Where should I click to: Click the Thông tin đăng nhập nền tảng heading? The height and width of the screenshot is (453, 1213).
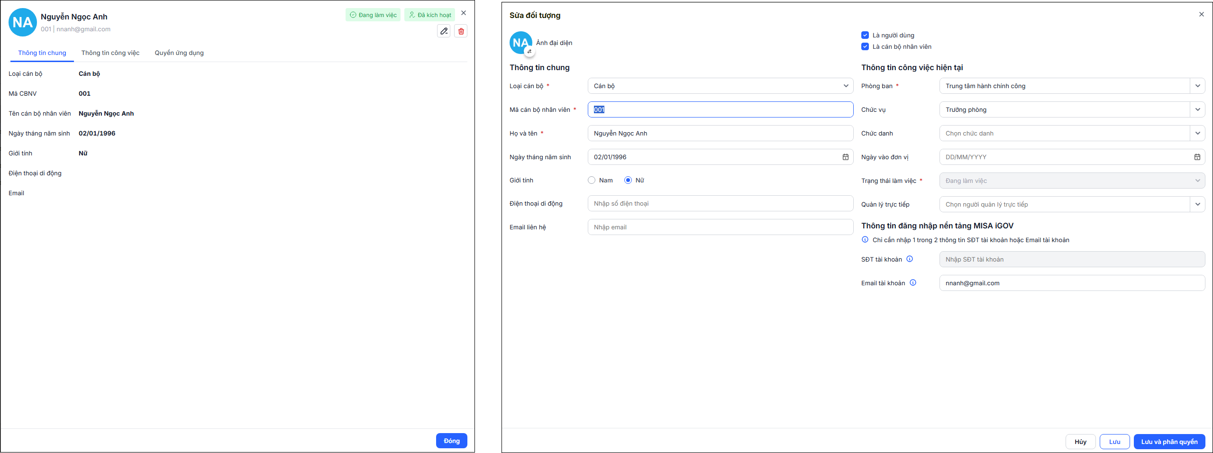[x=937, y=226]
